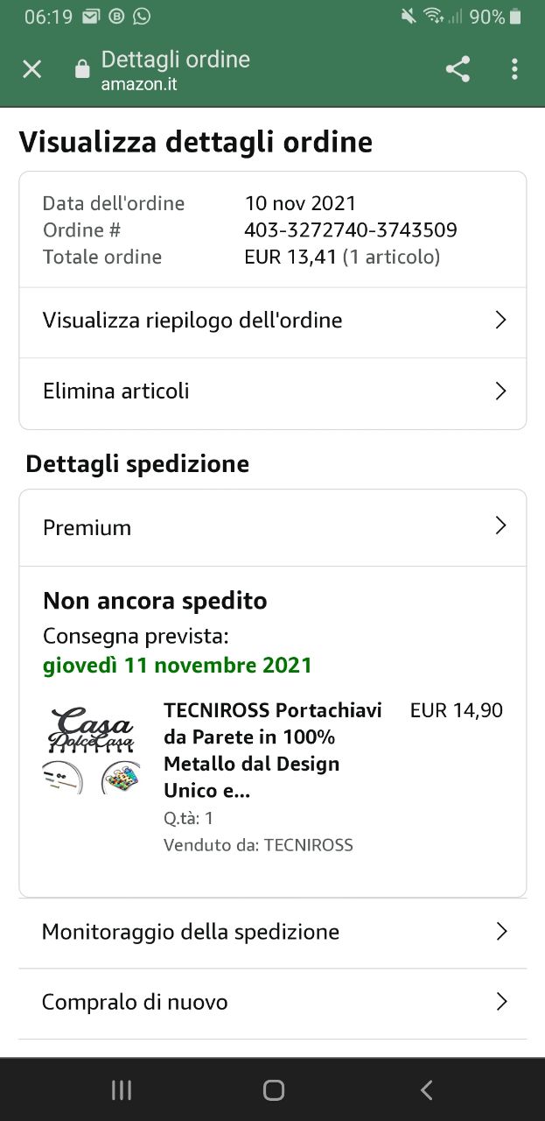This screenshot has width=545, height=1121.
Task: Expand Elimina articoli chevron arrow
Action: 500,391
